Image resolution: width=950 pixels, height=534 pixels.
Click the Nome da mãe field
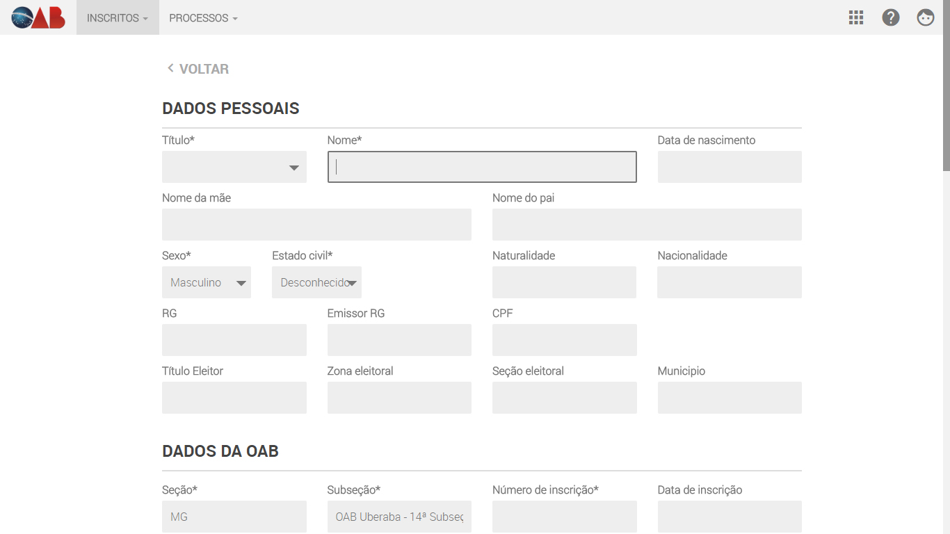(x=316, y=225)
